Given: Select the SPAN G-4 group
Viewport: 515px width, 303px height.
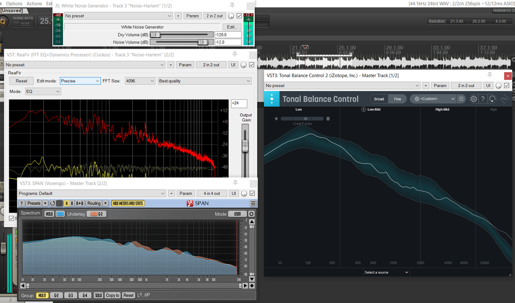Looking at the screenshot, I should (x=85, y=295).
